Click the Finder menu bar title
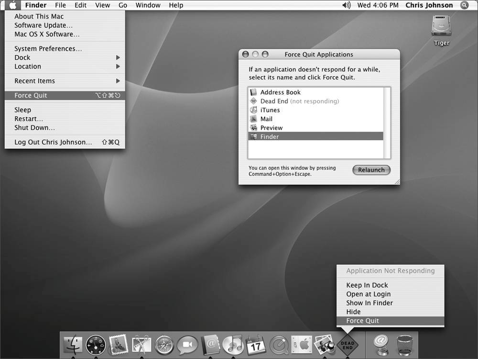This screenshot has height=359, width=478. pyautogui.click(x=36, y=5)
